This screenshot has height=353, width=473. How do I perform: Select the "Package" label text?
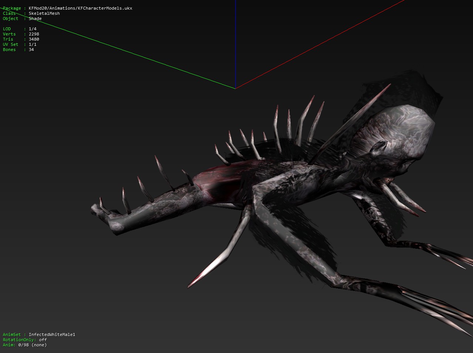[x=12, y=8]
